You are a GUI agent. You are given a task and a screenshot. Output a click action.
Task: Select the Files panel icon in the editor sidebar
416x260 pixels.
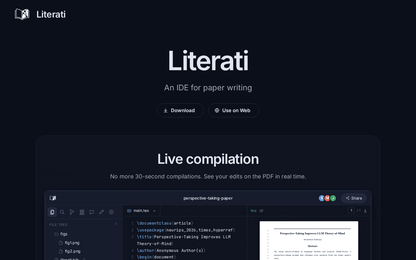(52, 212)
